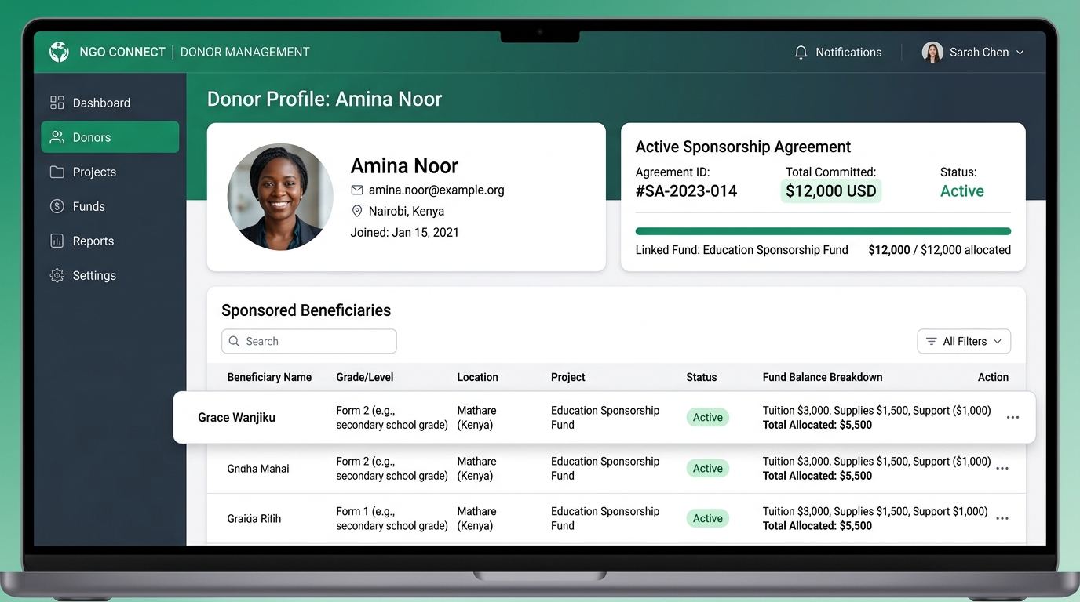Click the Notifications label

[848, 52]
